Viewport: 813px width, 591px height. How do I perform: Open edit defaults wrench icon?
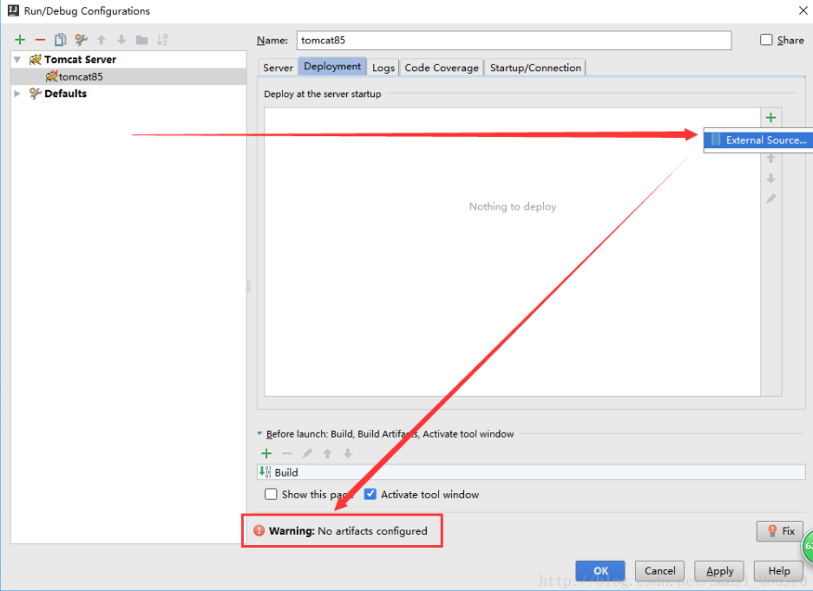pyautogui.click(x=81, y=40)
